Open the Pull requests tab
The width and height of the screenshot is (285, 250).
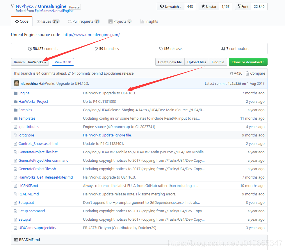(84, 21)
